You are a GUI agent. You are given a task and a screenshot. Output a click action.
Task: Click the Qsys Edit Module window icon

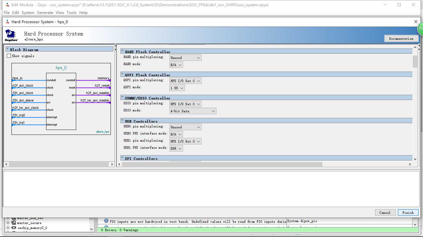pyautogui.click(x=7, y=5)
